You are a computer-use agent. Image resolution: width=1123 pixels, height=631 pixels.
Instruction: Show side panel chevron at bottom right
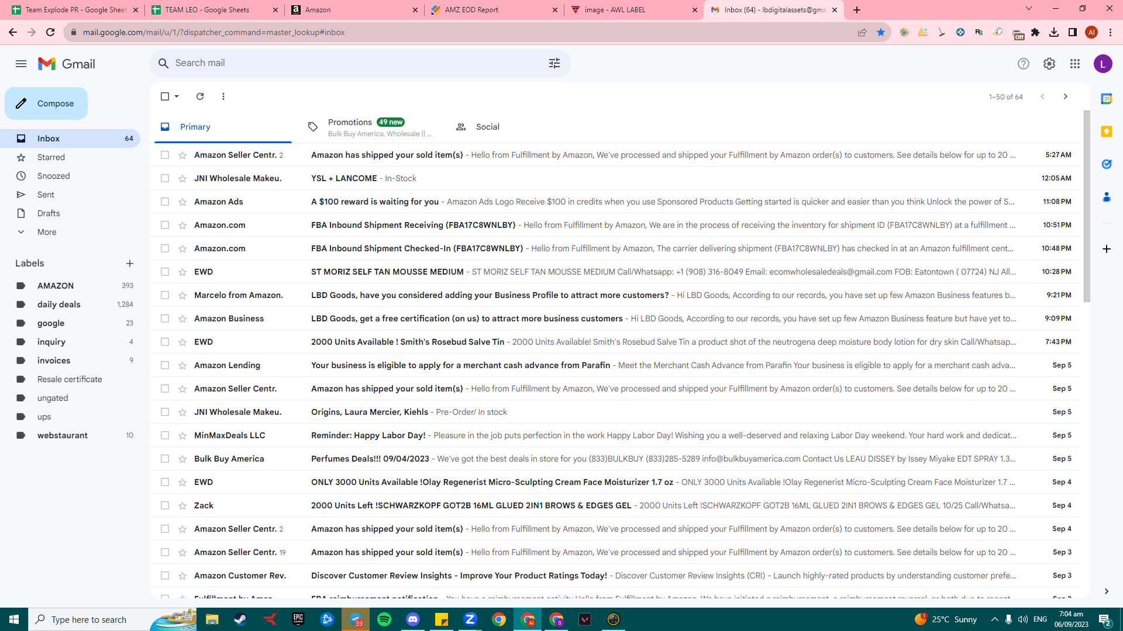tap(1106, 591)
